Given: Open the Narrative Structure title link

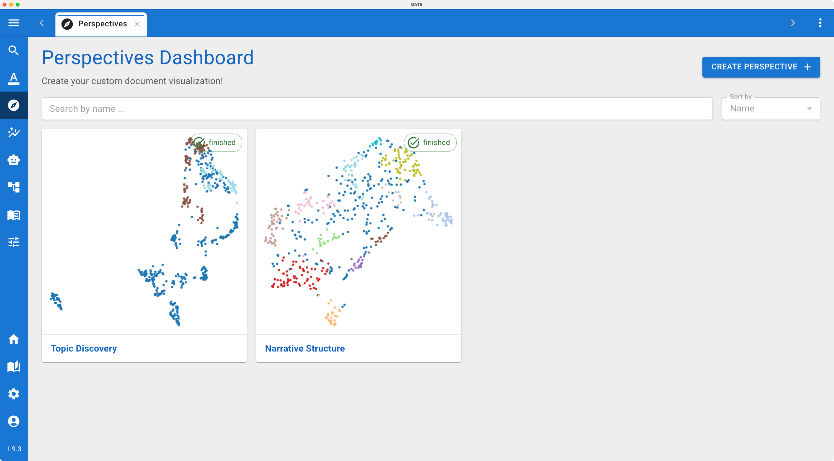Looking at the screenshot, I should point(305,348).
